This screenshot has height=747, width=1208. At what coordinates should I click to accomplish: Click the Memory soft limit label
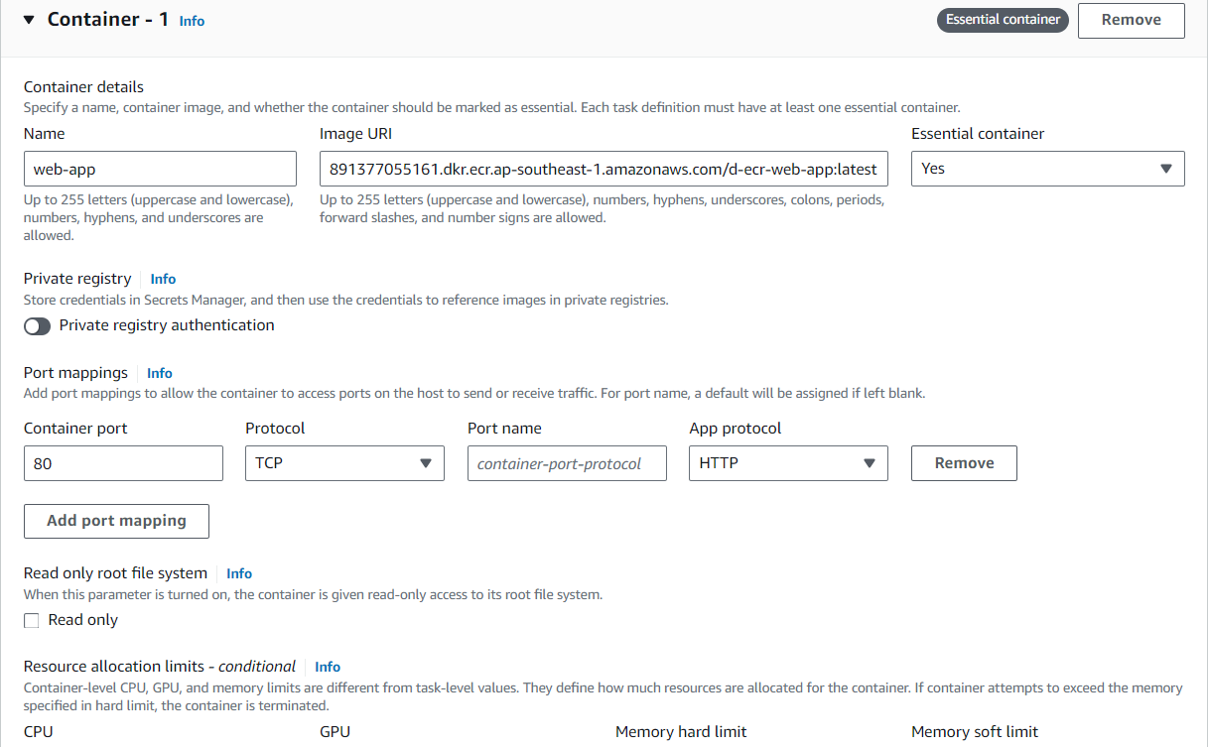point(975,732)
